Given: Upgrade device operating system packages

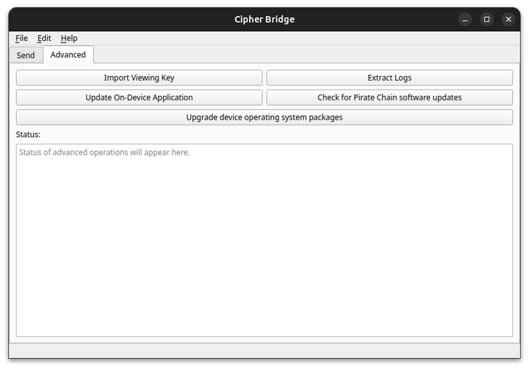Looking at the screenshot, I should [264, 117].
